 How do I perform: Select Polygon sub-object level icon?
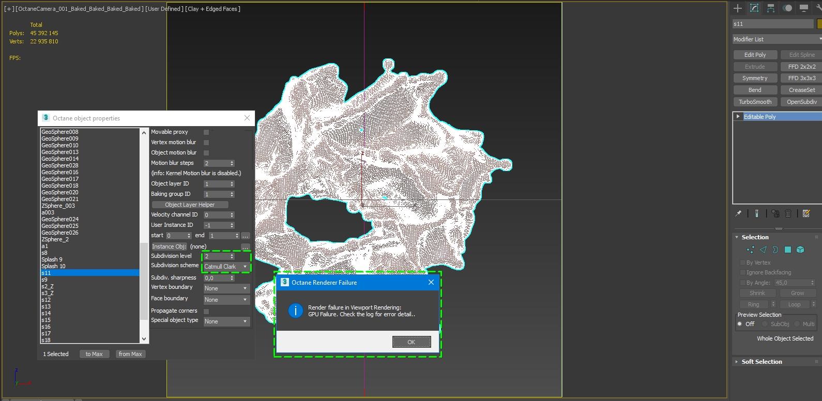788,250
